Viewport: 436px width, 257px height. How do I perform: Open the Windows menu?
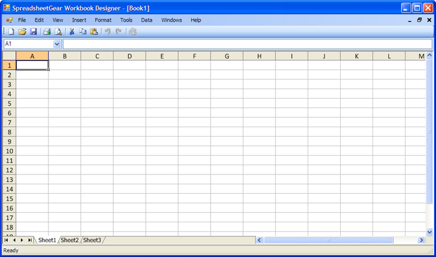171,20
